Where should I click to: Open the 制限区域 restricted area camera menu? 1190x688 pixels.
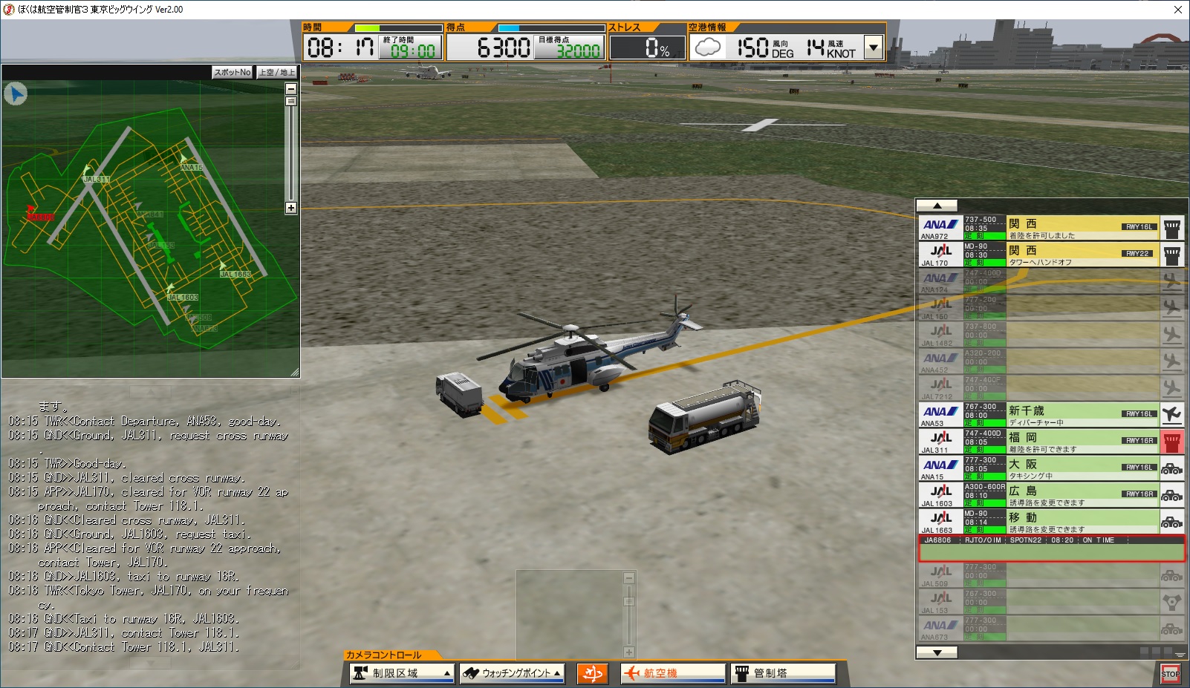point(401,673)
